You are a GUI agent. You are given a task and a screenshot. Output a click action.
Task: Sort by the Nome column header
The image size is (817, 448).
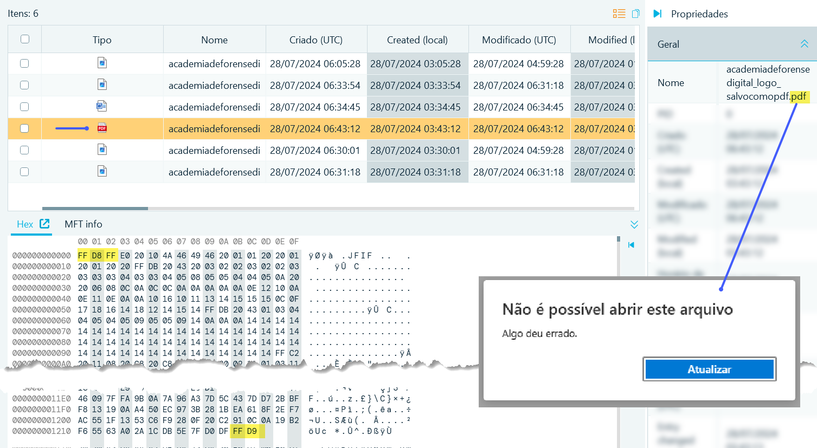coord(214,40)
